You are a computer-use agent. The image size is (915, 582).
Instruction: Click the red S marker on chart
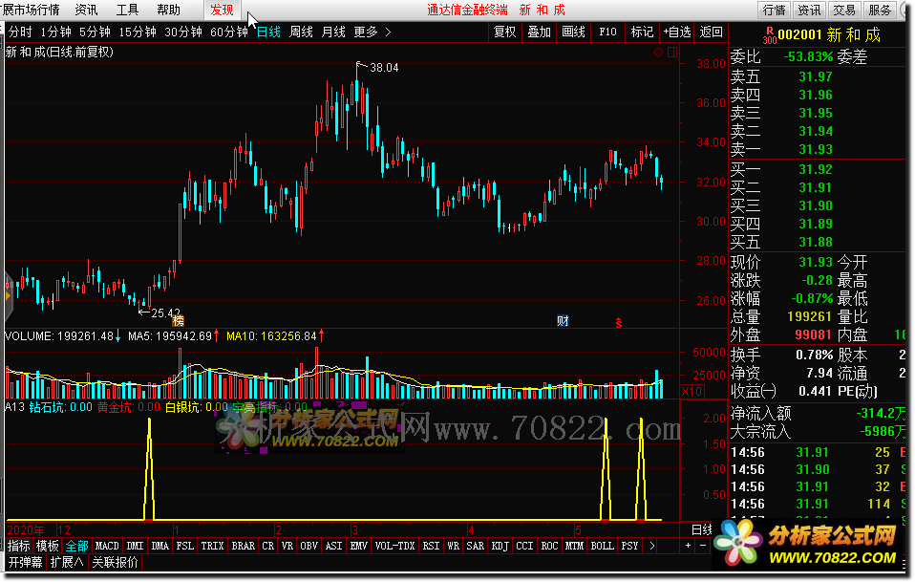[x=619, y=323]
